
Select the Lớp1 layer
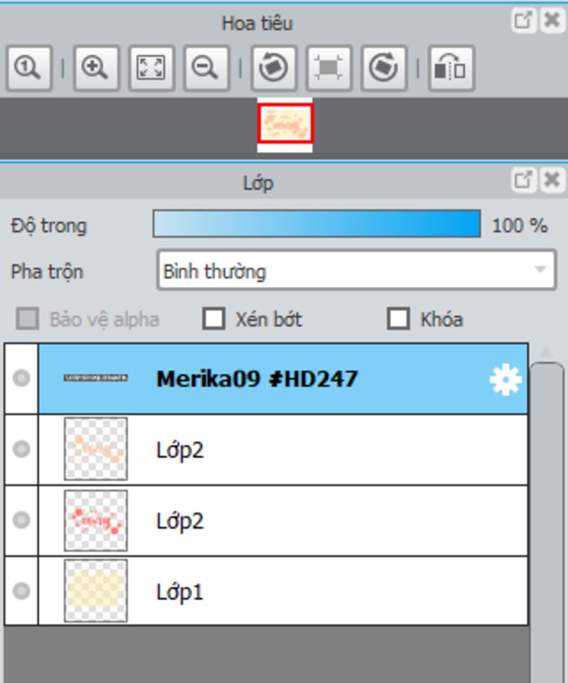(283, 591)
